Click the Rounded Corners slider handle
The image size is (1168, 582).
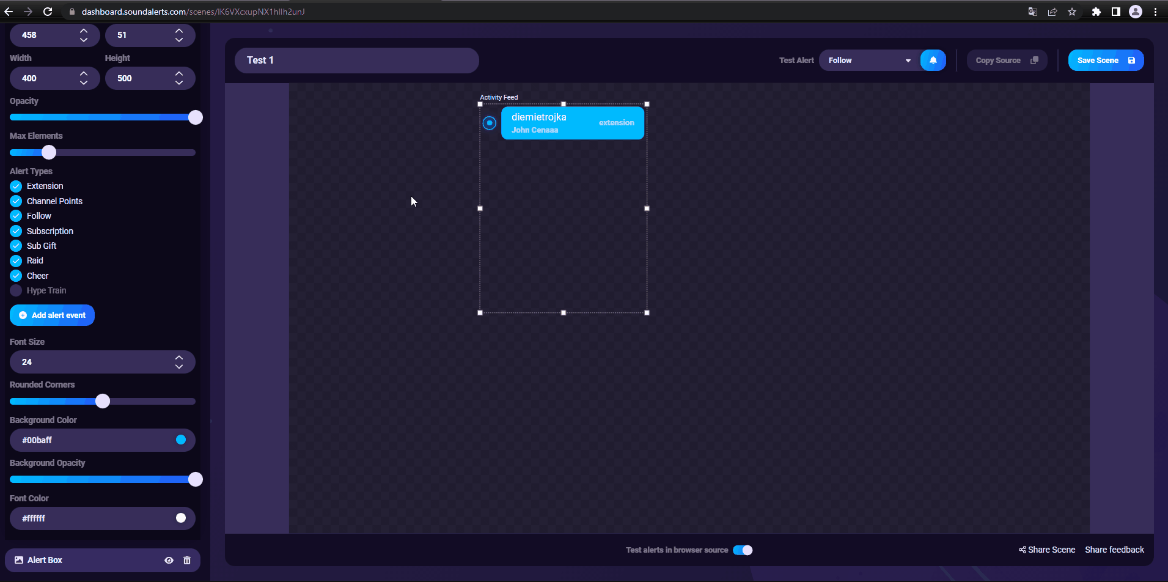tap(103, 401)
